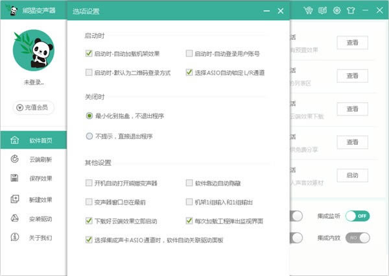Viewport: 389px width, 276px height.
Task: Enable 开机自动打开熊猫变声器 checkbox
Action: point(89,183)
